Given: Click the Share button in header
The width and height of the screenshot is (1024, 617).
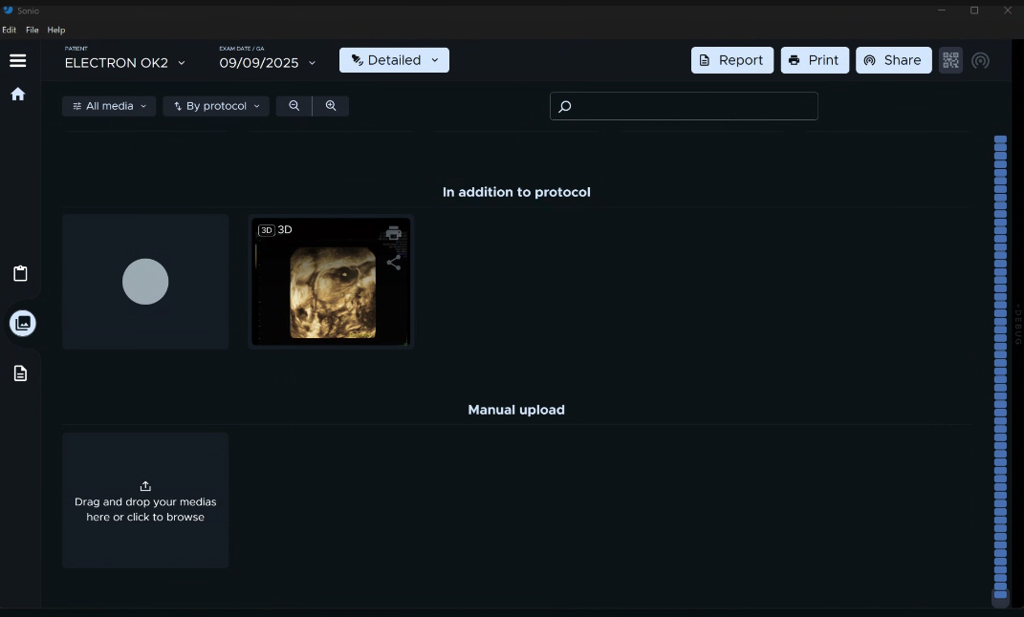Looking at the screenshot, I should [893, 60].
